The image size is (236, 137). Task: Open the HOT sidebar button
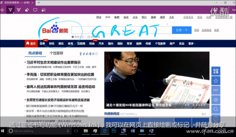pyautogui.click(x=216, y=90)
